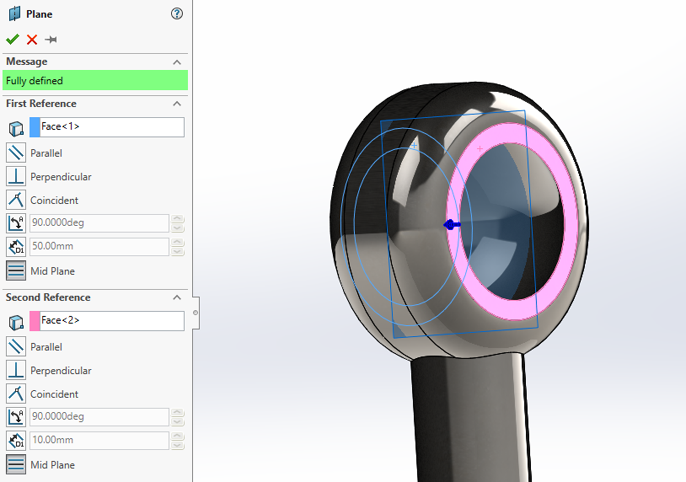Click the Plane feature icon in the header

click(x=14, y=14)
